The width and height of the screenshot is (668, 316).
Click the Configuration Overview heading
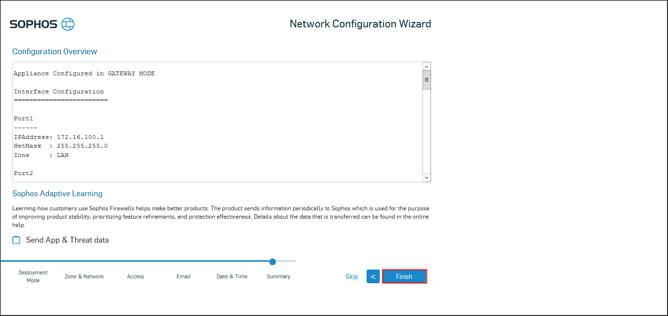pos(55,52)
